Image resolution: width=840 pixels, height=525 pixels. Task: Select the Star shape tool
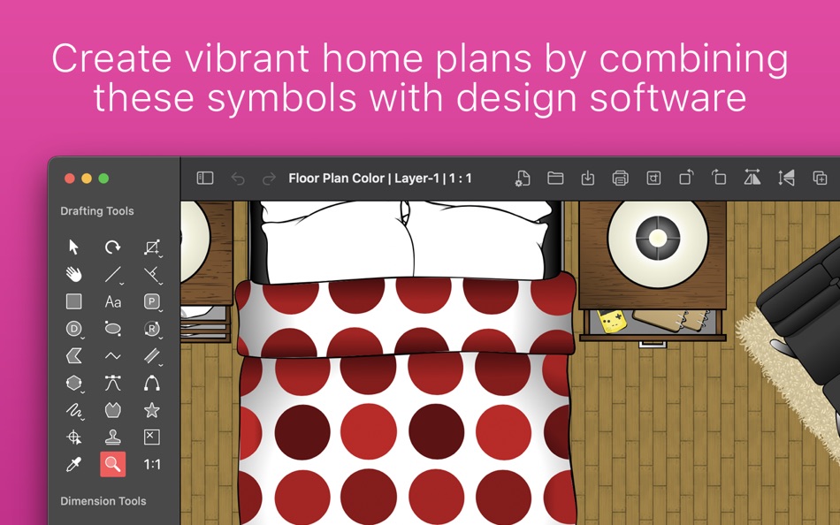coord(150,412)
